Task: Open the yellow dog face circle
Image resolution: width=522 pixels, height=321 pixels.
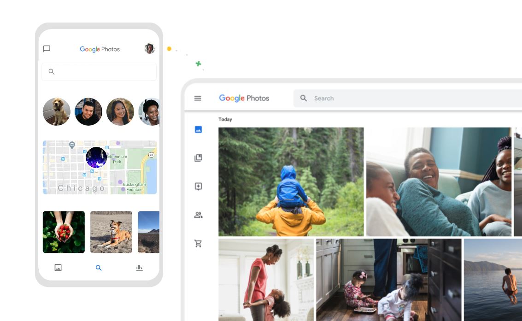Action: point(56,111)
